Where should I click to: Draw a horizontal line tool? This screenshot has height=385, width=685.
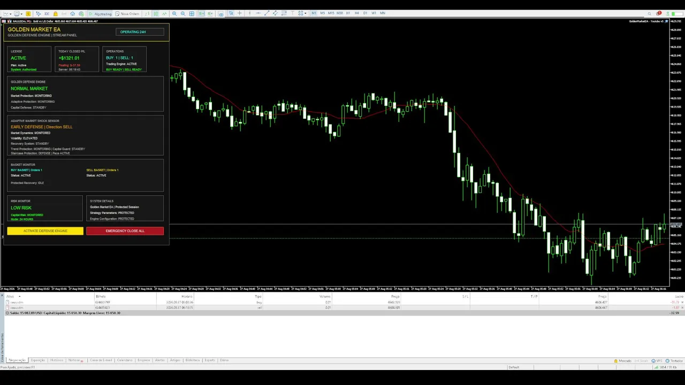258,13
